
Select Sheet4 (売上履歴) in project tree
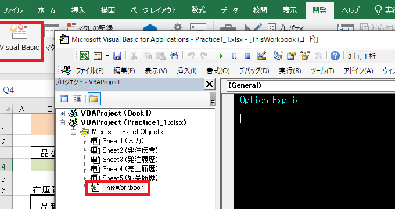[x=130, y=169]
